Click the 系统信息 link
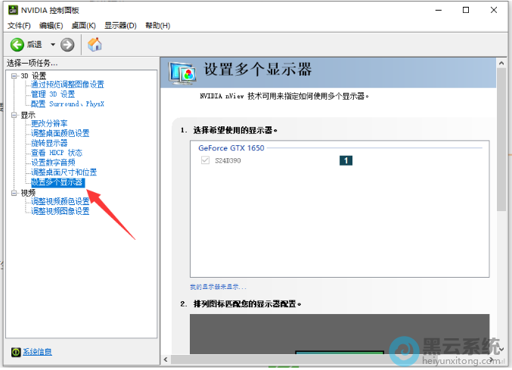 [x=37, y=352]
